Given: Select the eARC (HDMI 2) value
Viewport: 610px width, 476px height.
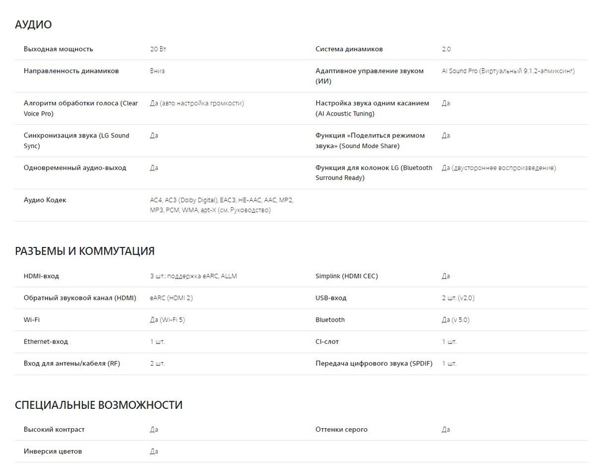Looking at the screenshot, I should point(171,298).
